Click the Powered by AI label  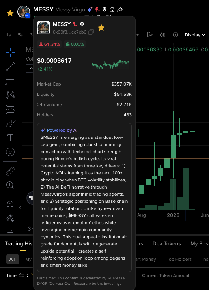(x=59, y=130)
